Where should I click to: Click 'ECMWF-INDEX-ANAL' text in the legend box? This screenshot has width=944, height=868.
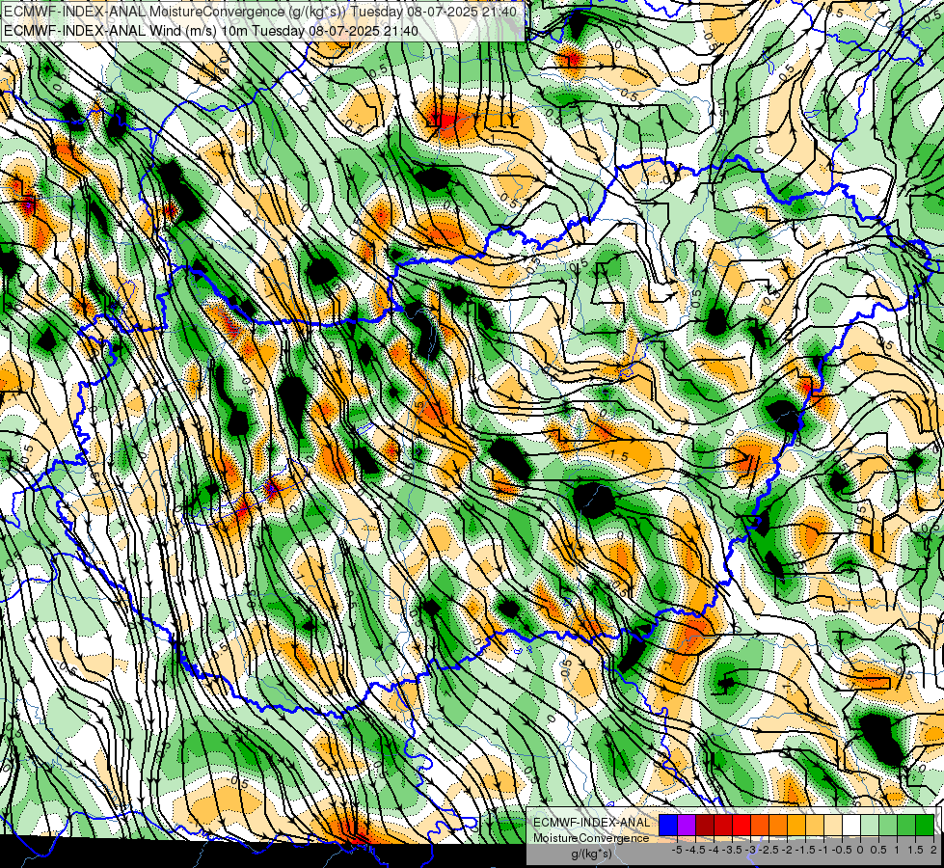(592, 823)
